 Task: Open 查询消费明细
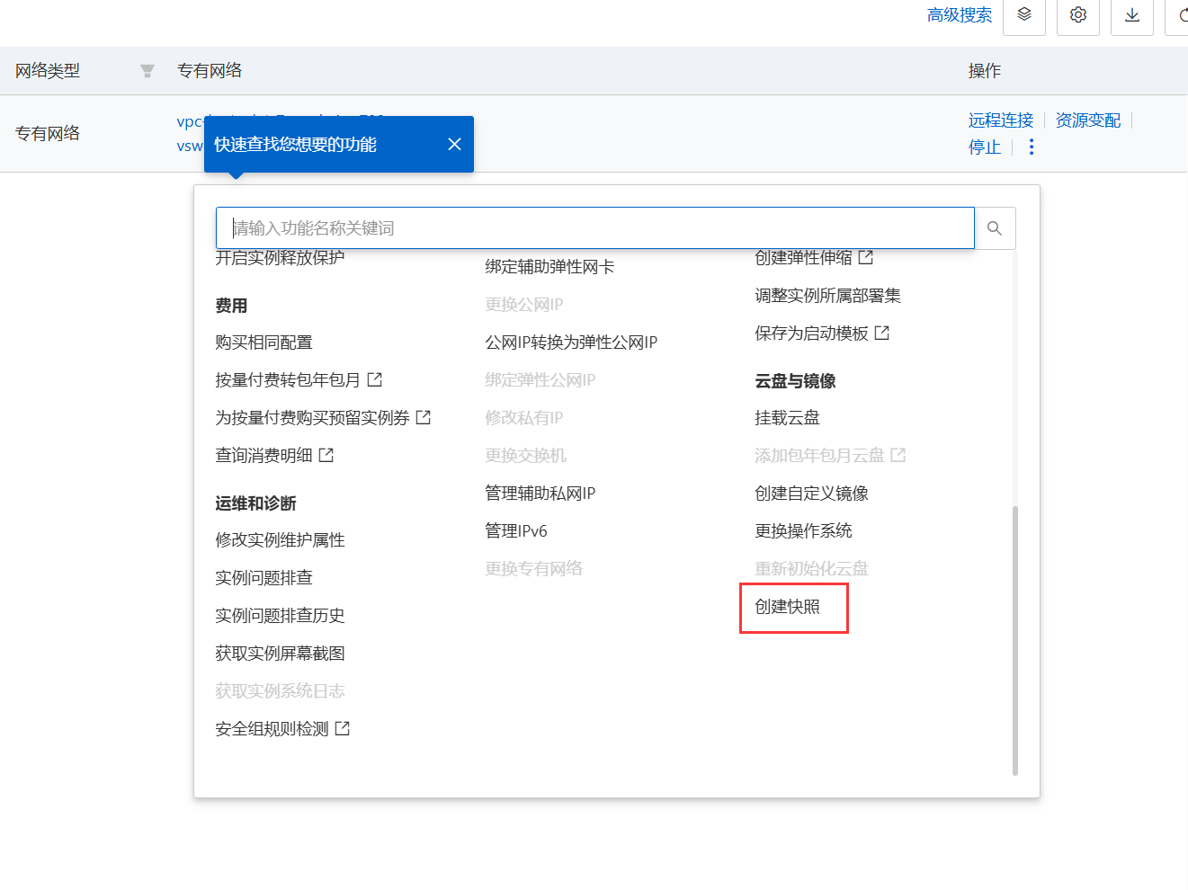click(264, 456)
